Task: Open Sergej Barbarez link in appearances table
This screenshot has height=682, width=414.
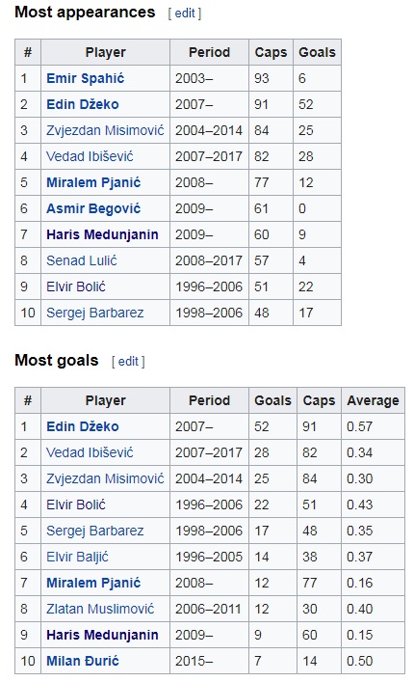Action: [x=95, y=314]
